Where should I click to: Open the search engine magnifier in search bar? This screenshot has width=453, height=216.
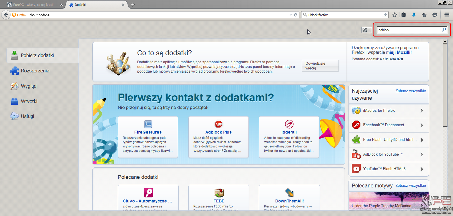coord(305,15)
